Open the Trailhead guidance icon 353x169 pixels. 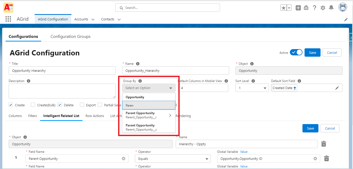306,8
